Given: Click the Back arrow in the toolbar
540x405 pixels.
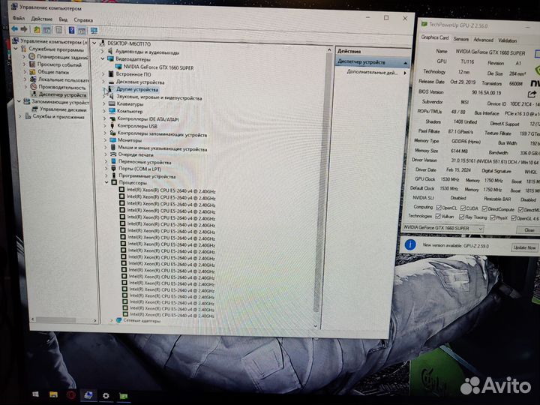Looking at the screenshot, I should (x=15, y=29).
